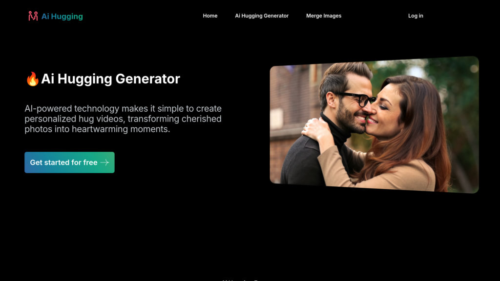
Task: Click the two-figures Ai Hugging logo icon
Action: coord(33,16)
